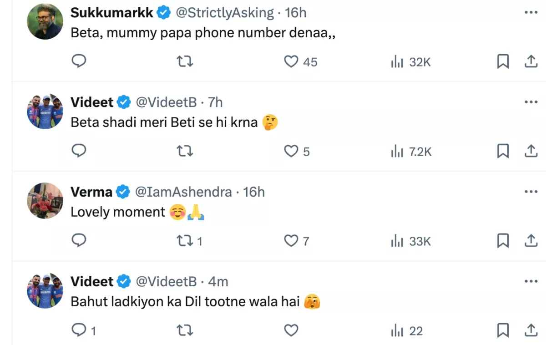
Task: Open @StrictlyAsking profile handle
Action: pos(225,13)
